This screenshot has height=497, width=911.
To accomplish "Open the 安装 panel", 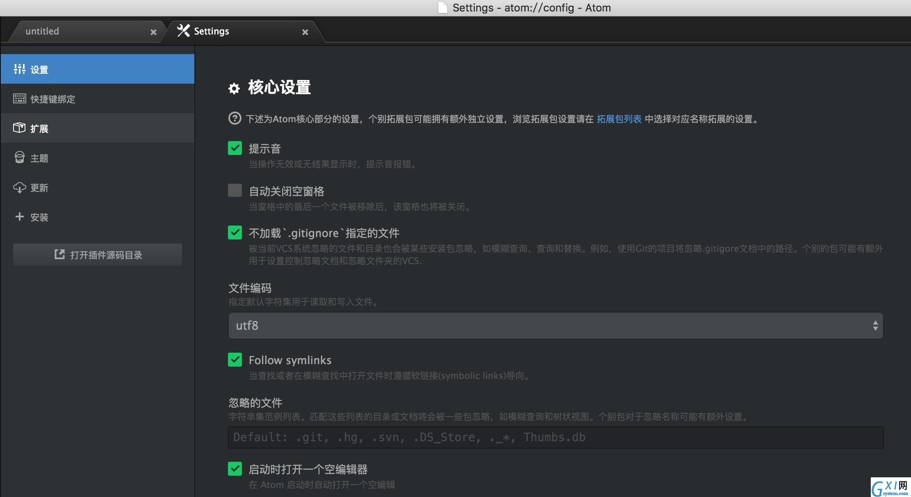I will click(97, 217).
